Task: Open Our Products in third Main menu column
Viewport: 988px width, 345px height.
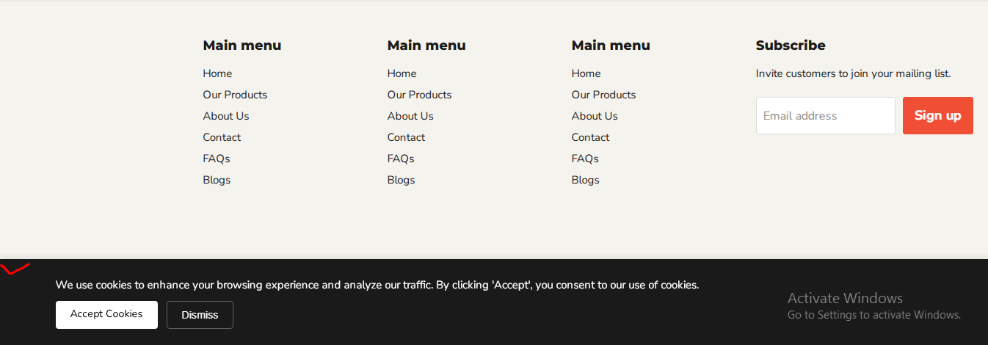Action: [603, 95]
